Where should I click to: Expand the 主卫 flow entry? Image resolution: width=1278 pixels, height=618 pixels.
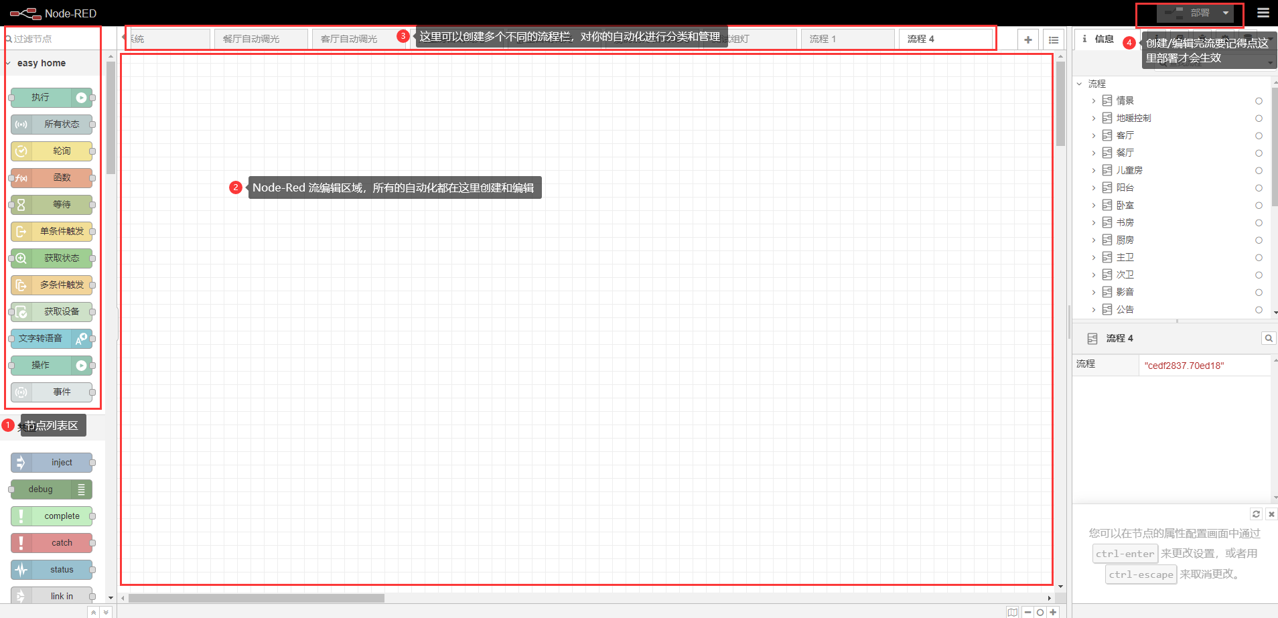pos(1094,258)
